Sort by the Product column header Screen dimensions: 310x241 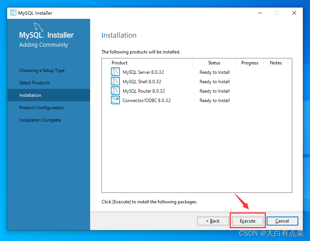(150, 63)
